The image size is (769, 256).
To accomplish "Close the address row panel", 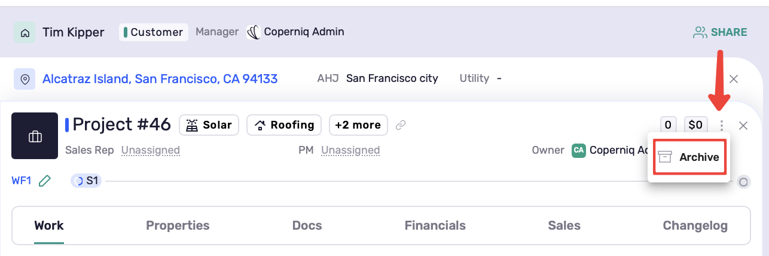I will pyautogui.click(x=734, y=79).
